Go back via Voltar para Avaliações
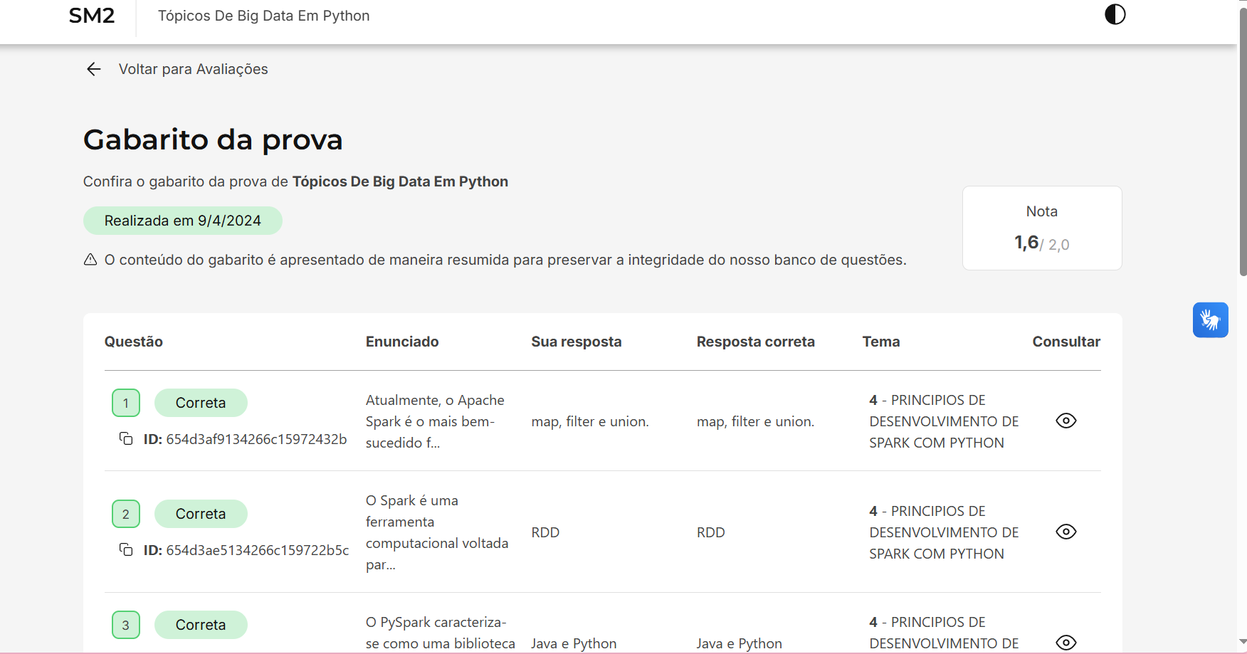 click(193, 69)
